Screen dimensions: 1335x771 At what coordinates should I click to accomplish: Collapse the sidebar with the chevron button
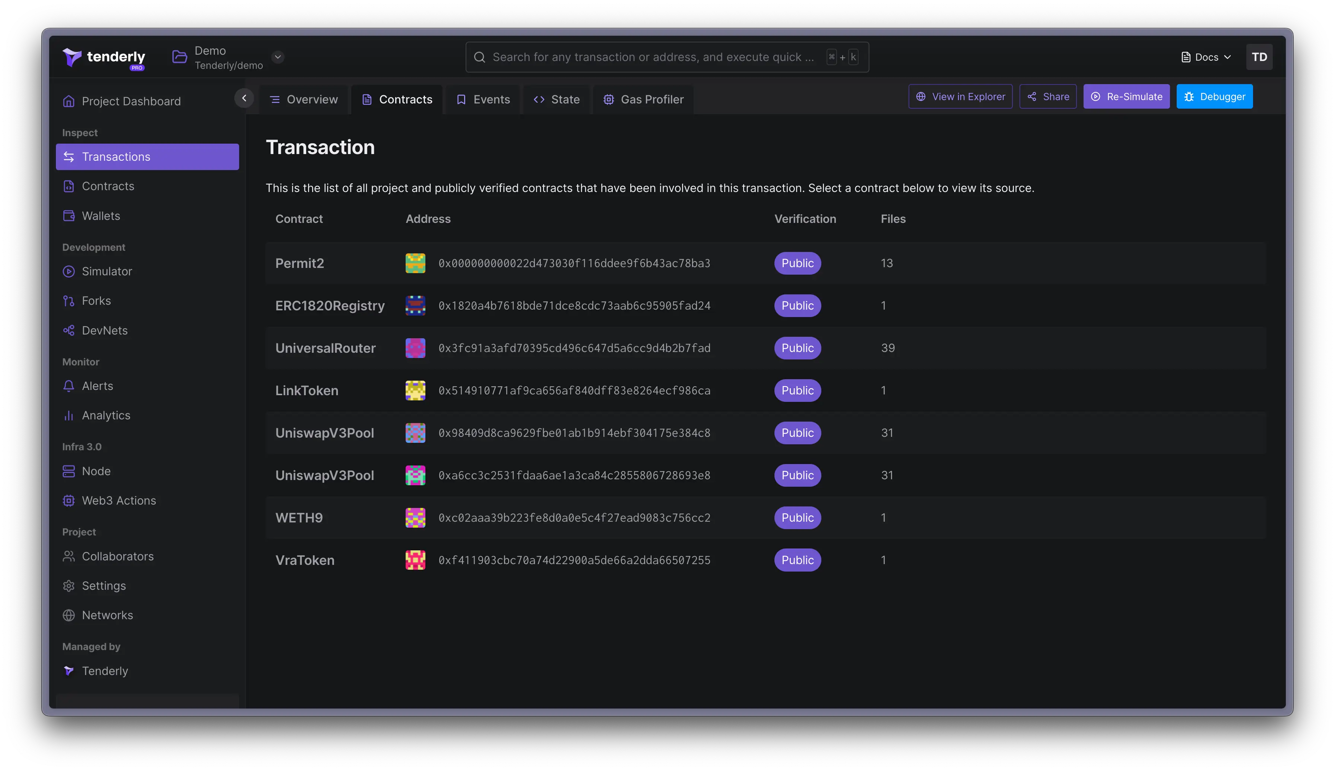point(244,98)
